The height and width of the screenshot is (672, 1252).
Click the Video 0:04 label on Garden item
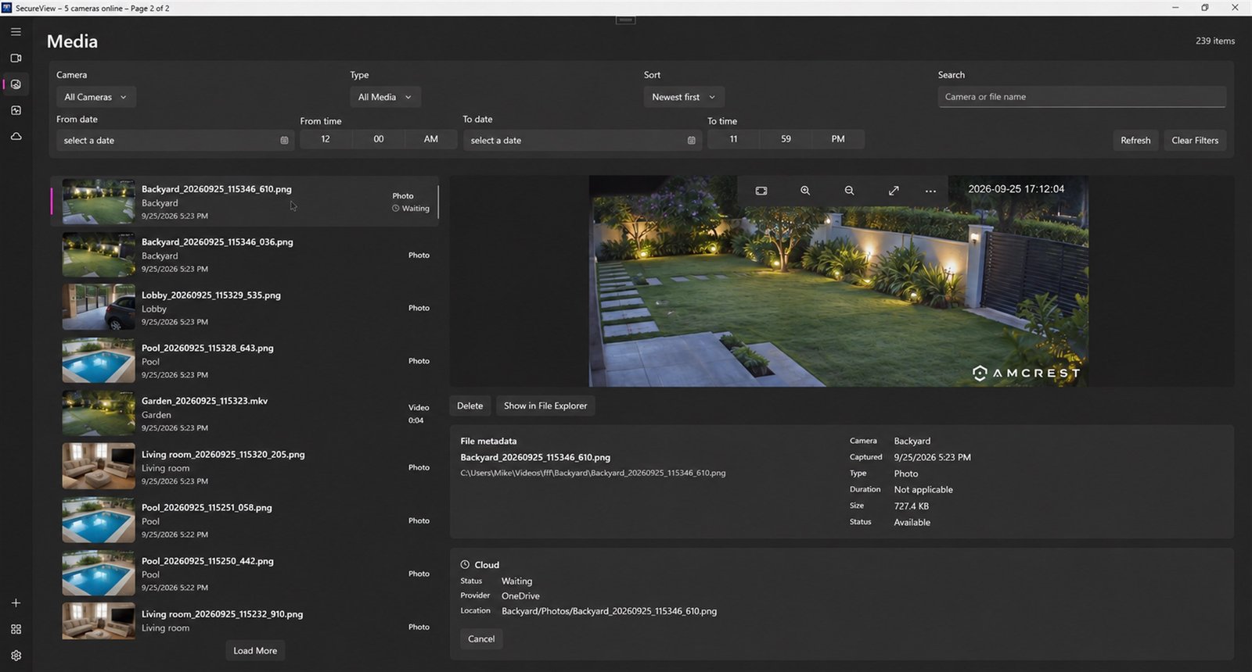pyautogui.click(x=419, y=413)
